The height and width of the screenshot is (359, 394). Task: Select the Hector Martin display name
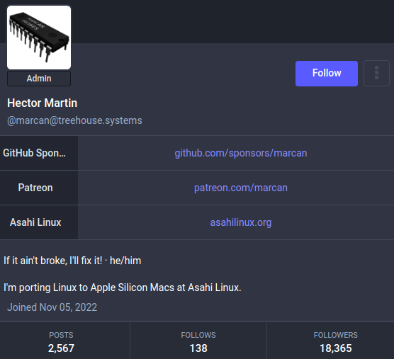(x=43, y=103)
